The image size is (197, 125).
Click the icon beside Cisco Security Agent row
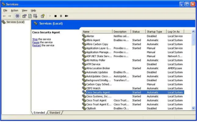[x=84, y=92]
